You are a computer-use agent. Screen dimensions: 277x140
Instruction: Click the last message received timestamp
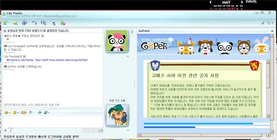[32, 105]
